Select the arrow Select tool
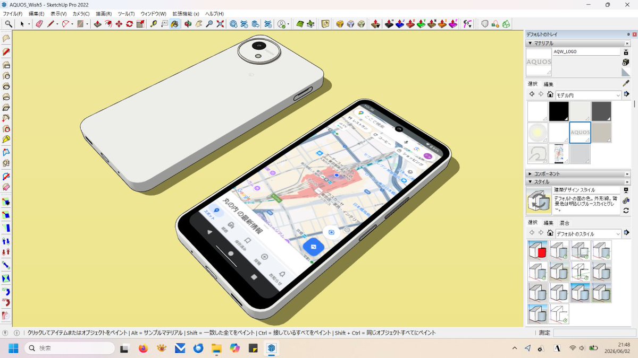Image resolution: width=638 pixels, height=358 pixels. click(22, 24)
